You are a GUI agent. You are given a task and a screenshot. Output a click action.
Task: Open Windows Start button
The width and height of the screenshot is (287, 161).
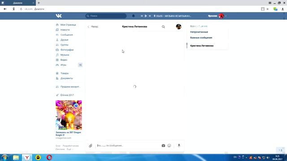tap(5, 157)
